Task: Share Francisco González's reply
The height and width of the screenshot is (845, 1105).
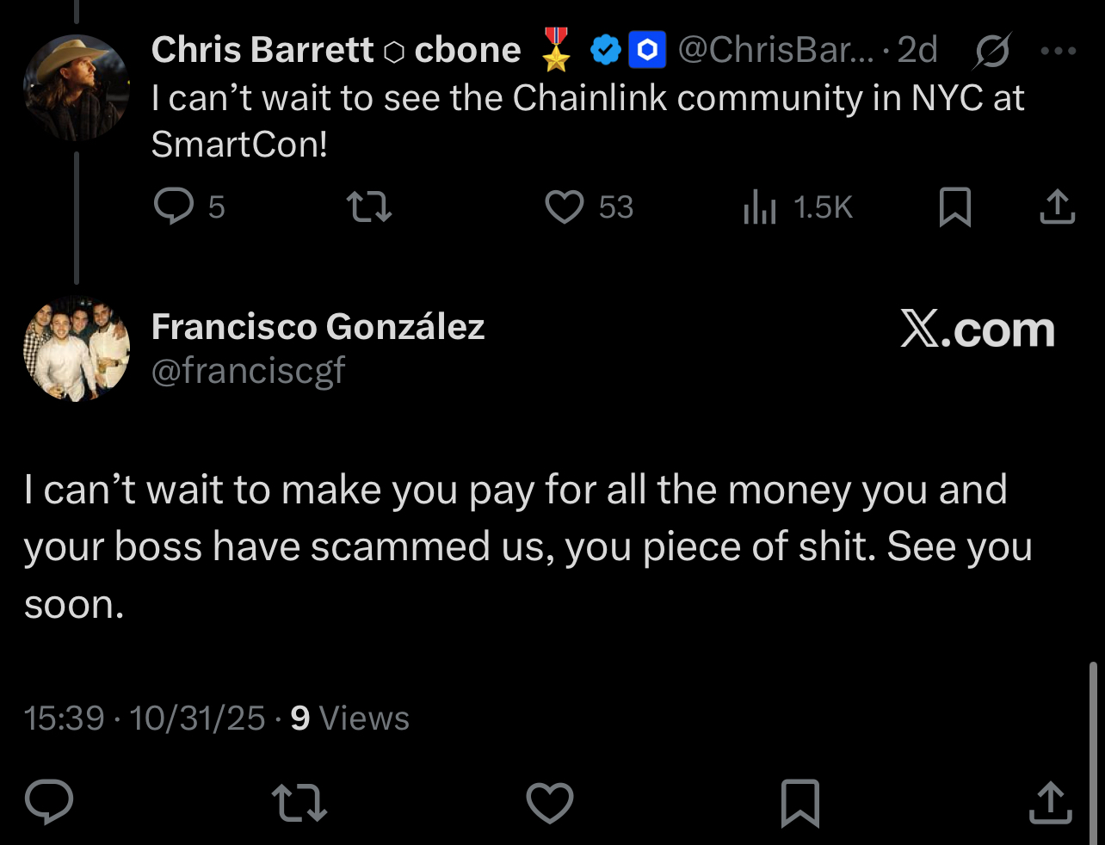Action: 1050,802
